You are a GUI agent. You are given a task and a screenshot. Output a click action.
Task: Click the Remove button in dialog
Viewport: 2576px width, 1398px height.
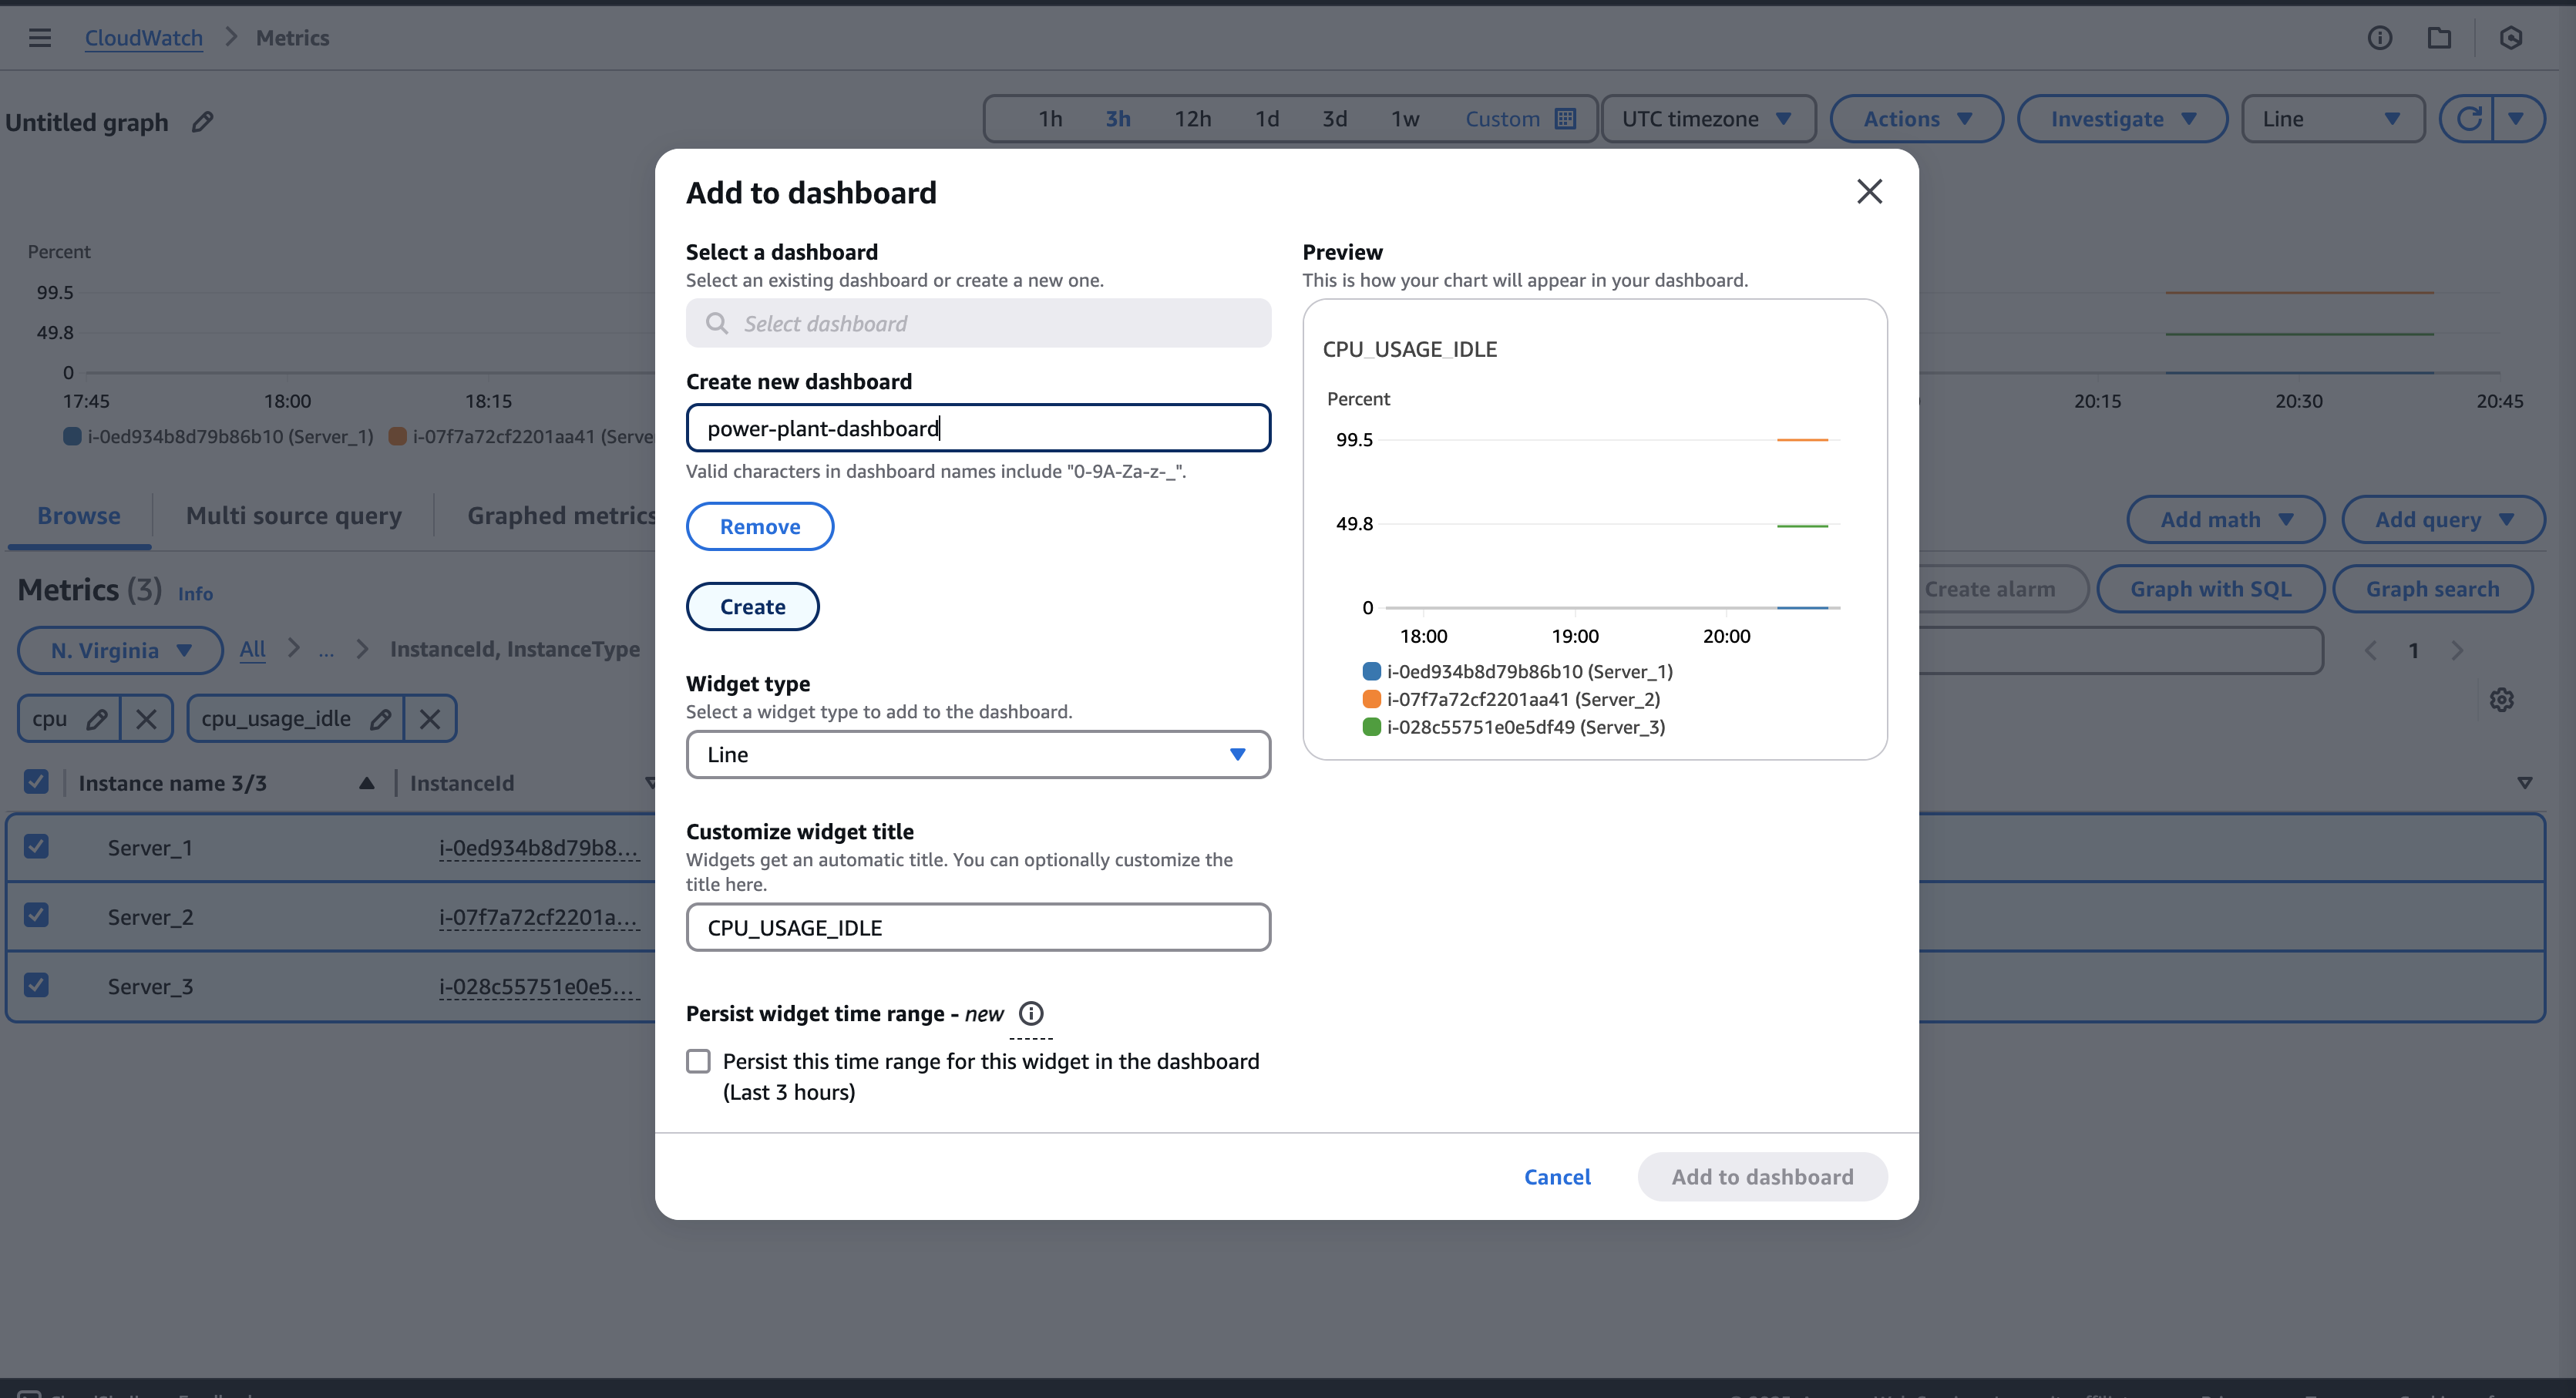point(760,526)
